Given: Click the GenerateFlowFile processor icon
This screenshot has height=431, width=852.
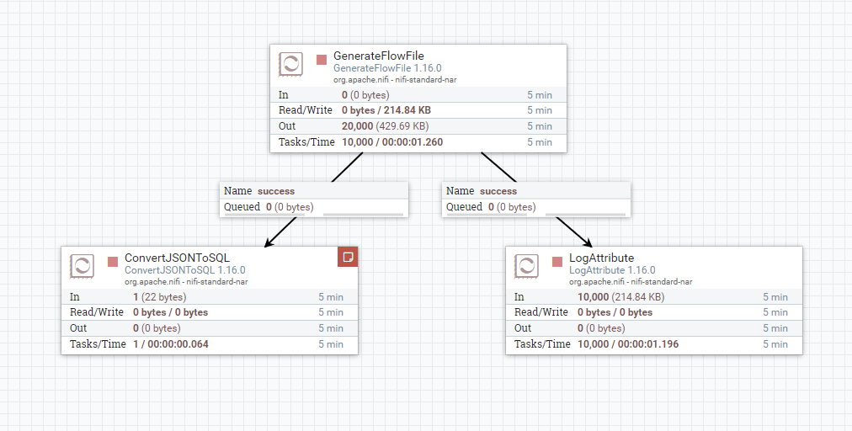Looking at the screenshot, I should (x=290, y=64).
